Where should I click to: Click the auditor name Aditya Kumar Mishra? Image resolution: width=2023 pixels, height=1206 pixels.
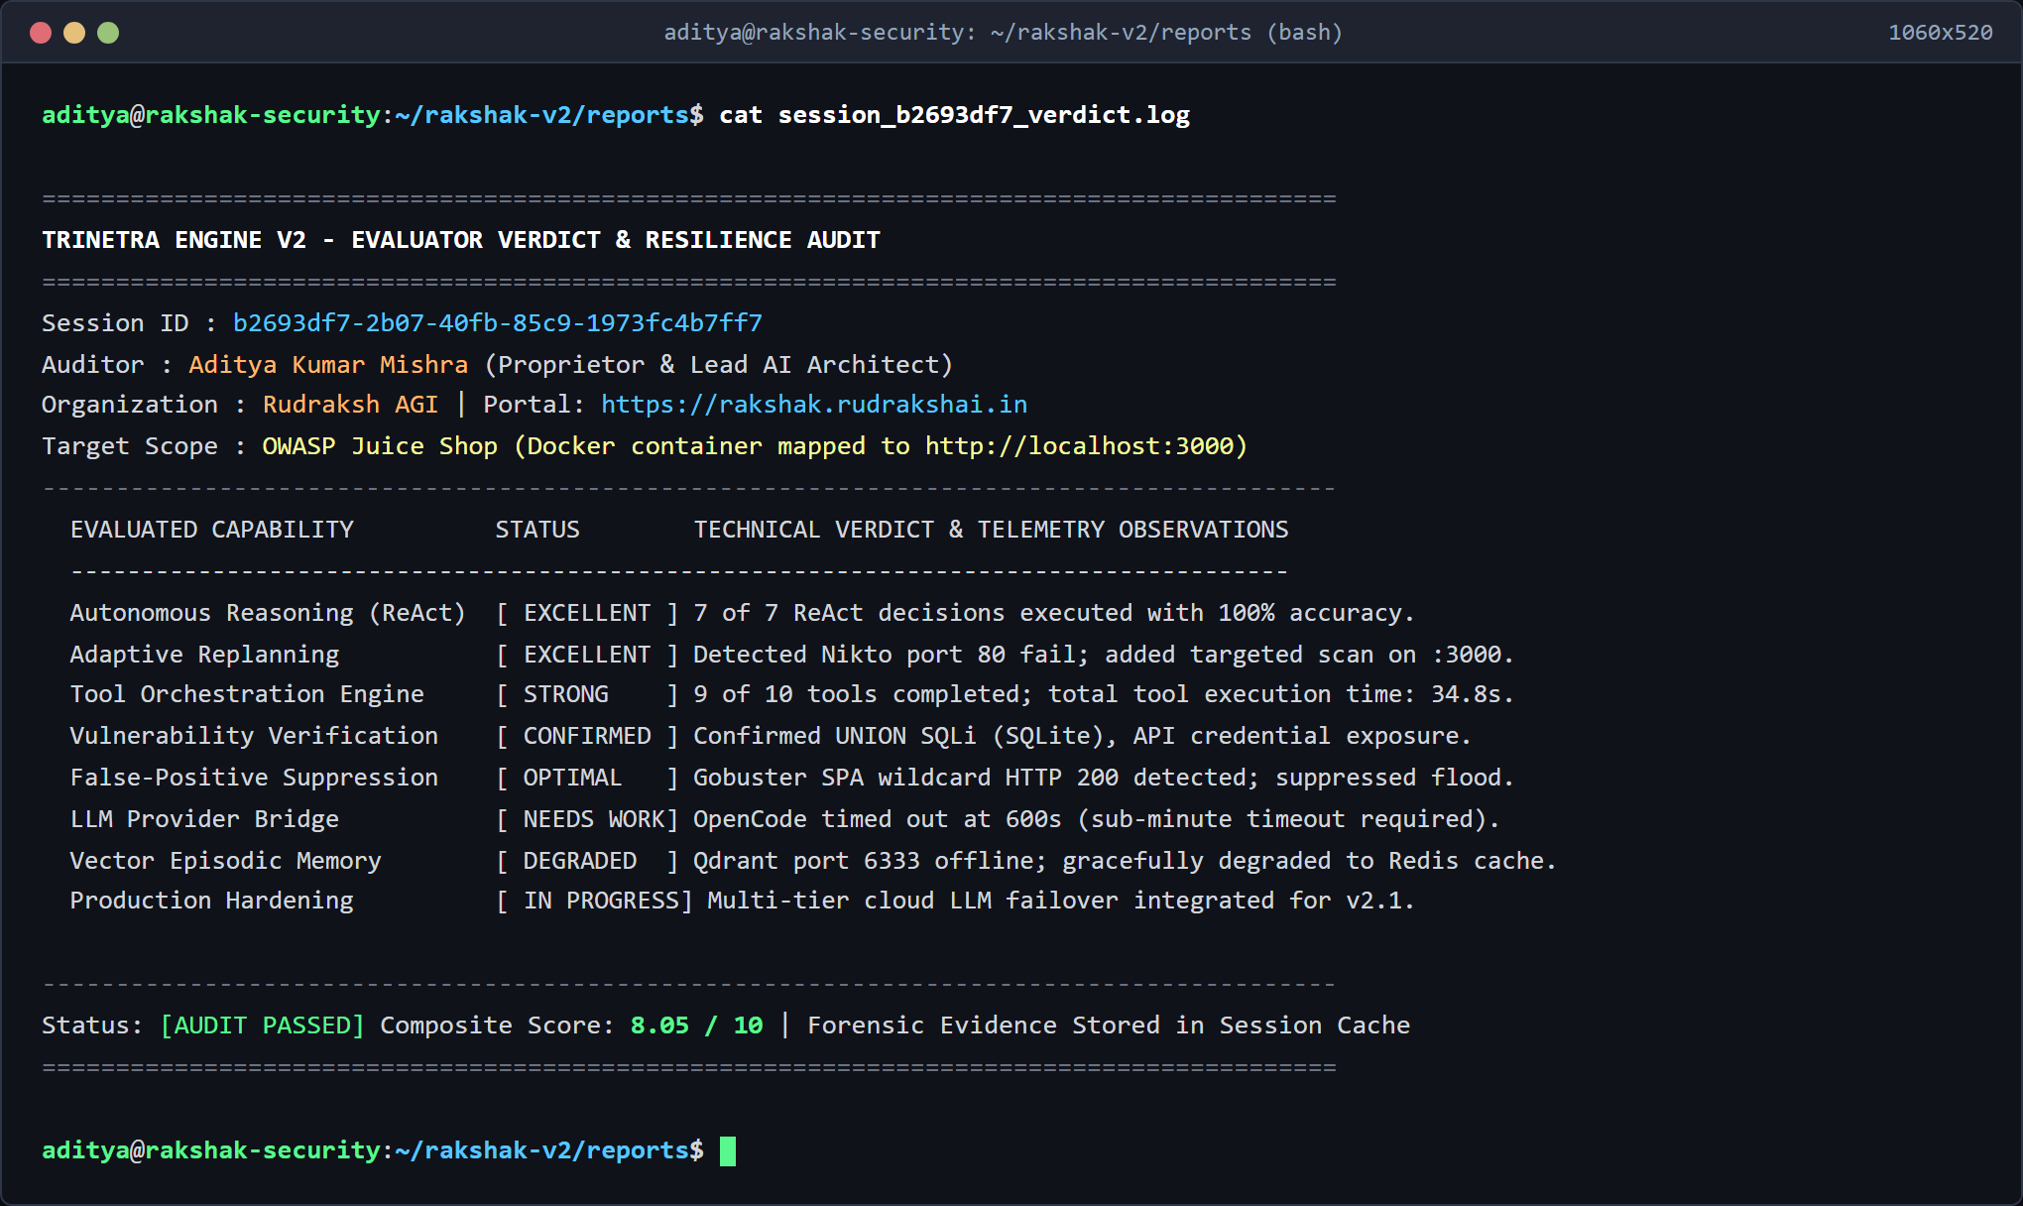pos(328,365)
